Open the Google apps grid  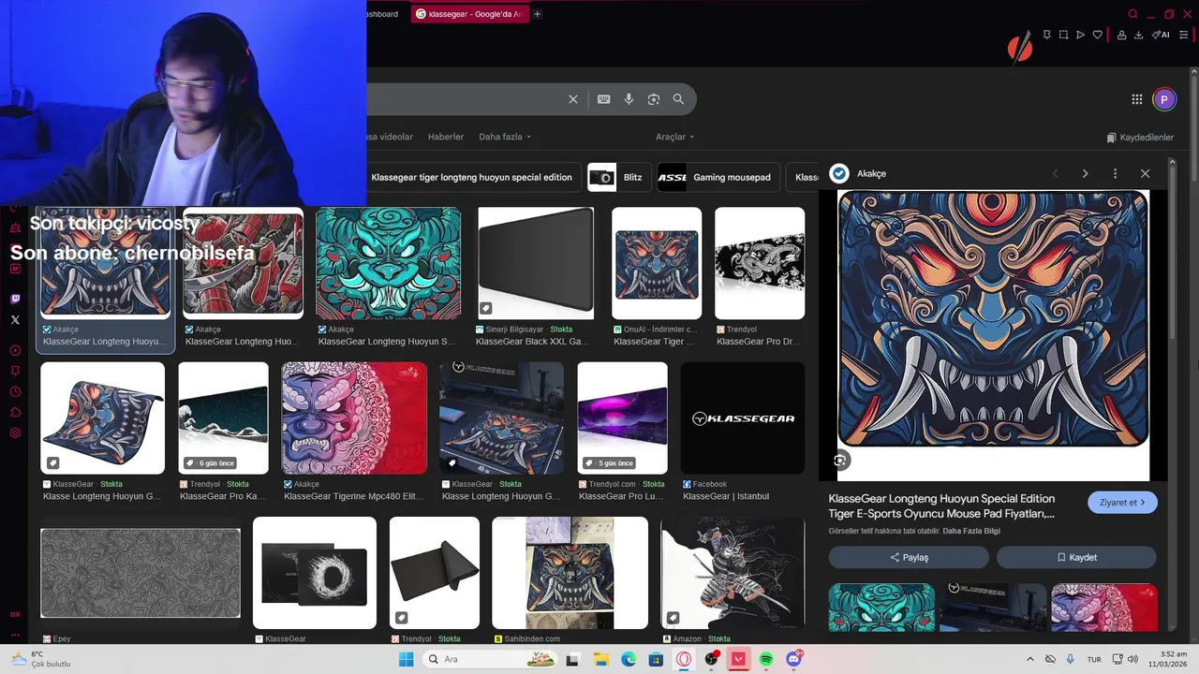point(1136,99)
